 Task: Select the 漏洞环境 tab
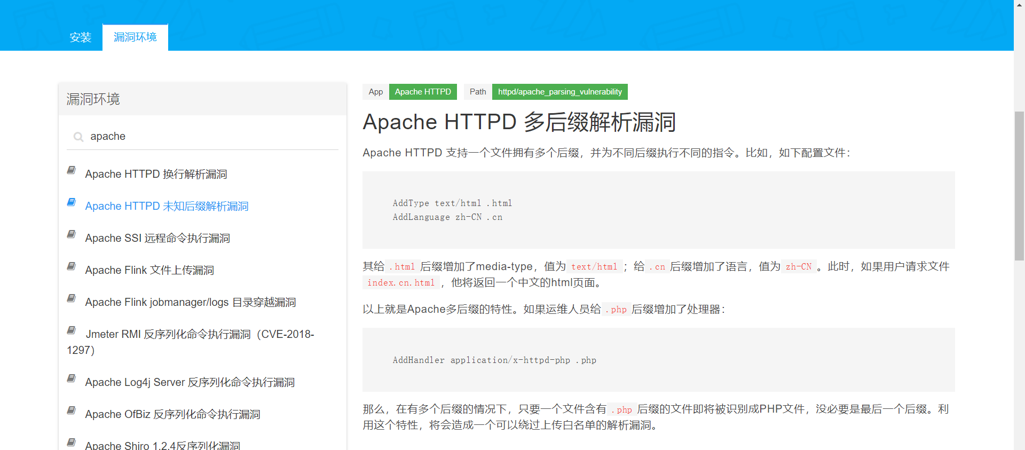click(135, 37)
